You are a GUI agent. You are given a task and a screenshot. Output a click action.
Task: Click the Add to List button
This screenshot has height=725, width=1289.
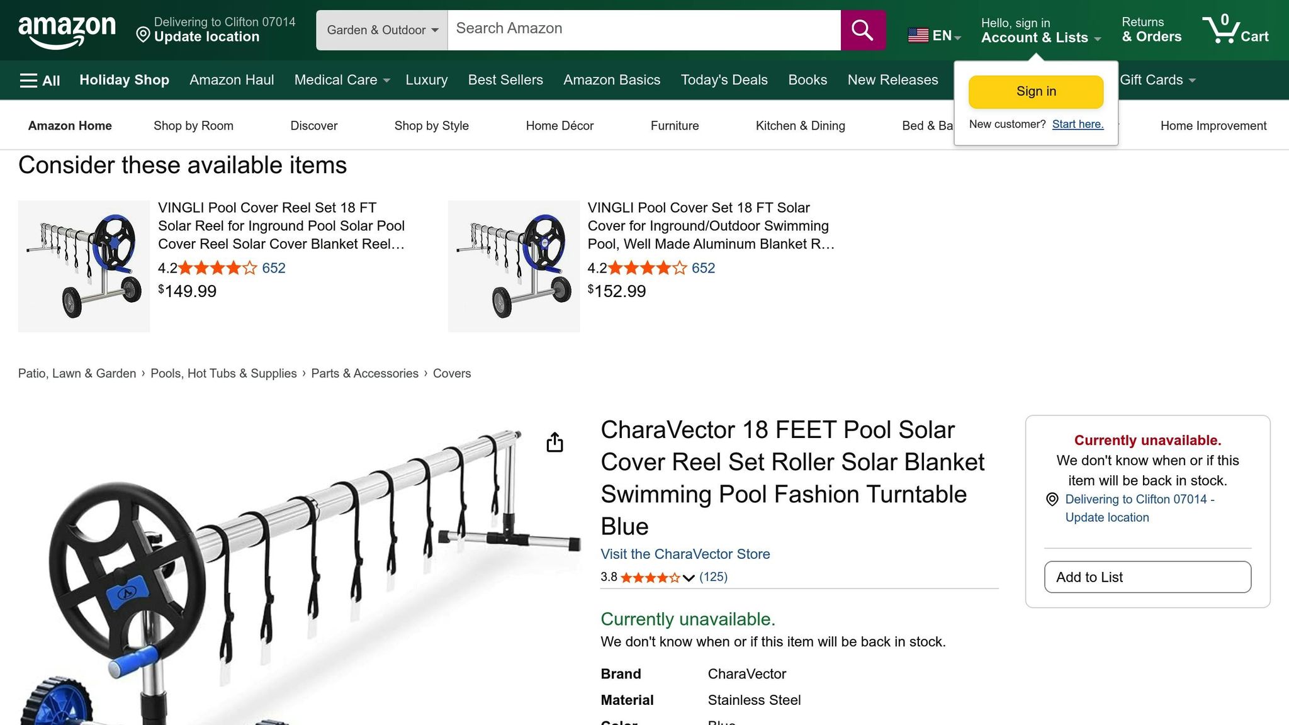[1147, 577]
